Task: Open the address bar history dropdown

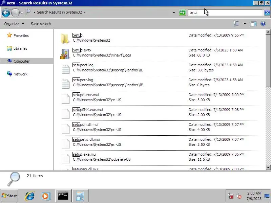Action: (174, 13)
